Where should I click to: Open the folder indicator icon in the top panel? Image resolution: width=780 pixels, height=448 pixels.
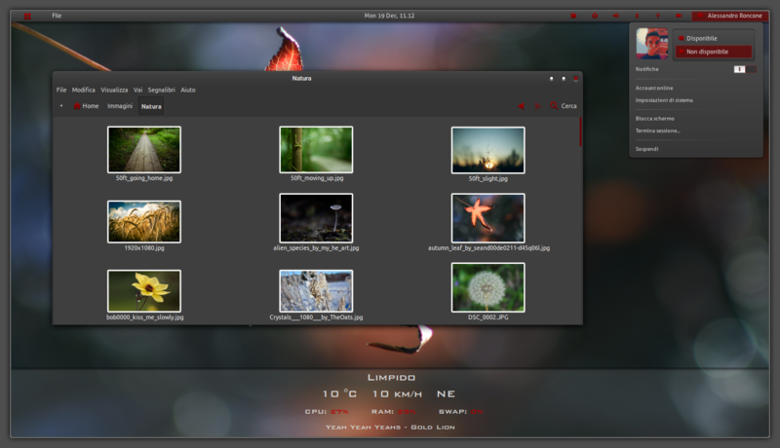coord(573,16)
